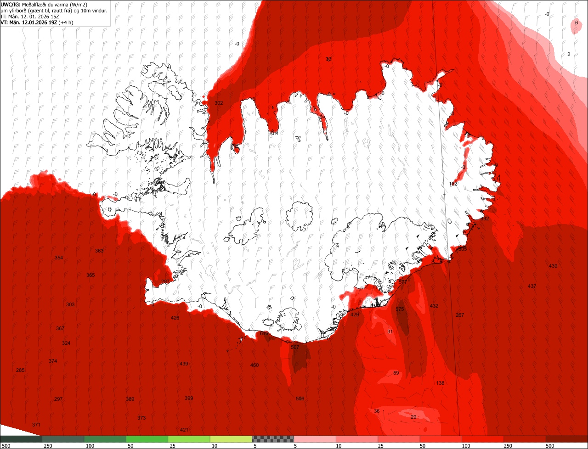Click the value 324 in the southwest ocean
This screenshot has height=449, width=588.
pos(66,343)
